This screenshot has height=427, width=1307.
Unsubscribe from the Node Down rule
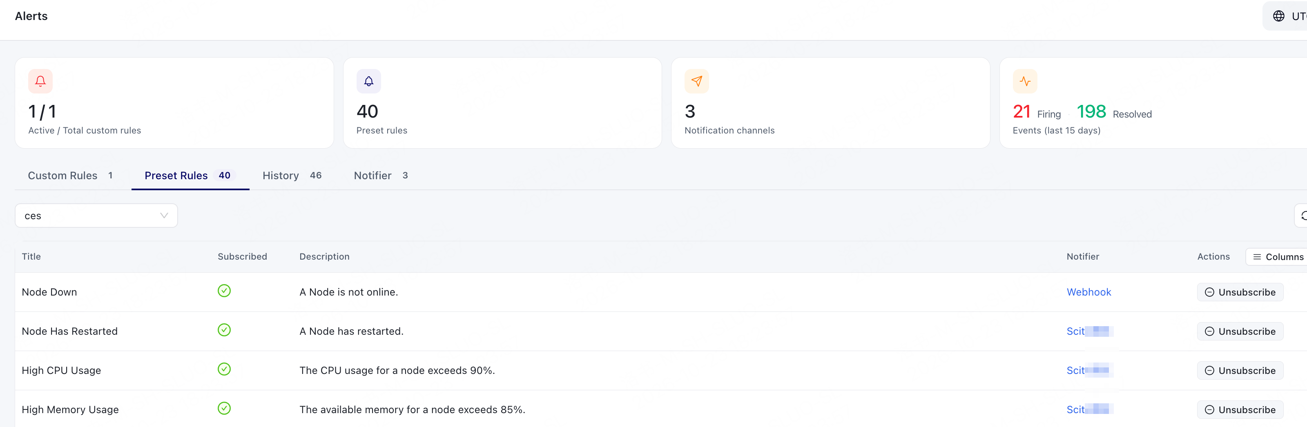coord(1240,292)
